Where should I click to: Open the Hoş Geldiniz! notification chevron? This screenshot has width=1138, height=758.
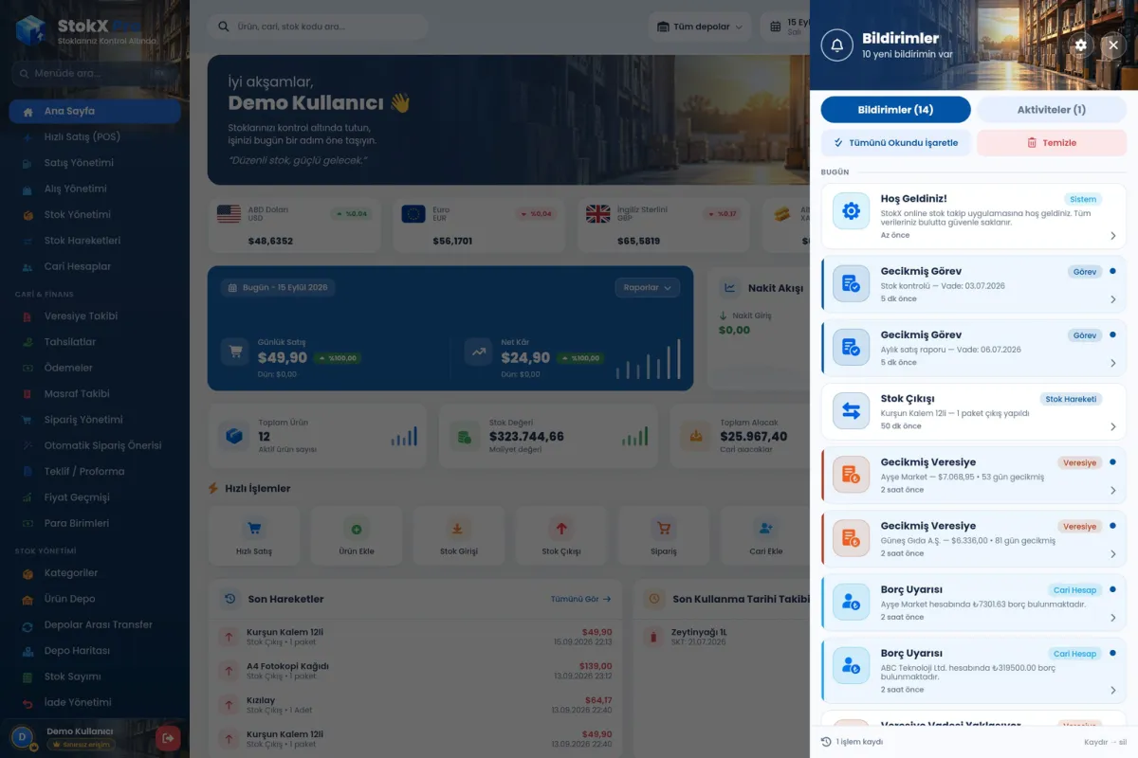[x=1112, y=236]
